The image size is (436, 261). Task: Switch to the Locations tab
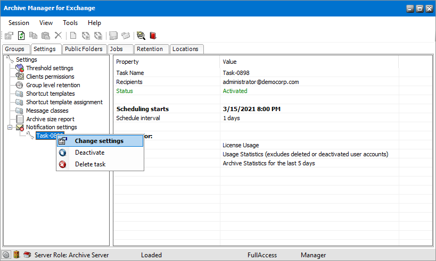186,49
